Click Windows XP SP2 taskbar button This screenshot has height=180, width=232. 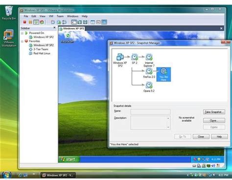click(58, 175)
